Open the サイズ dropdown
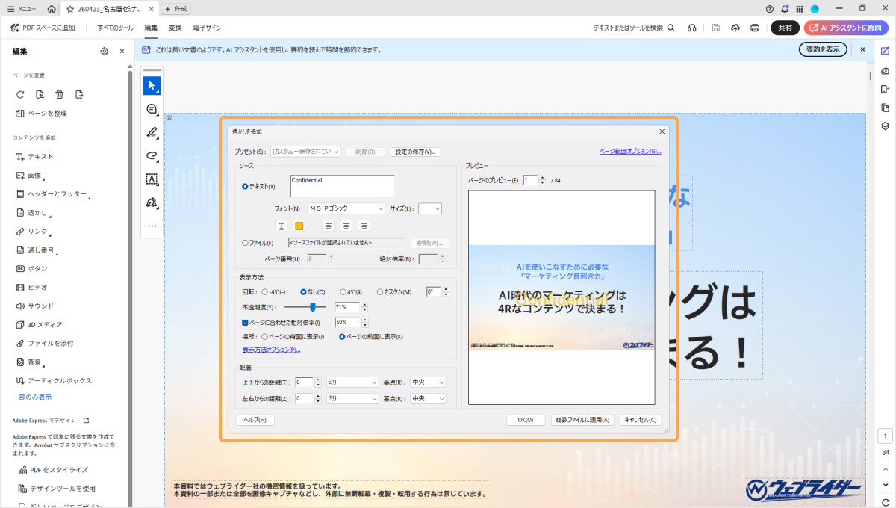896x508 pixels. point(430,209)
